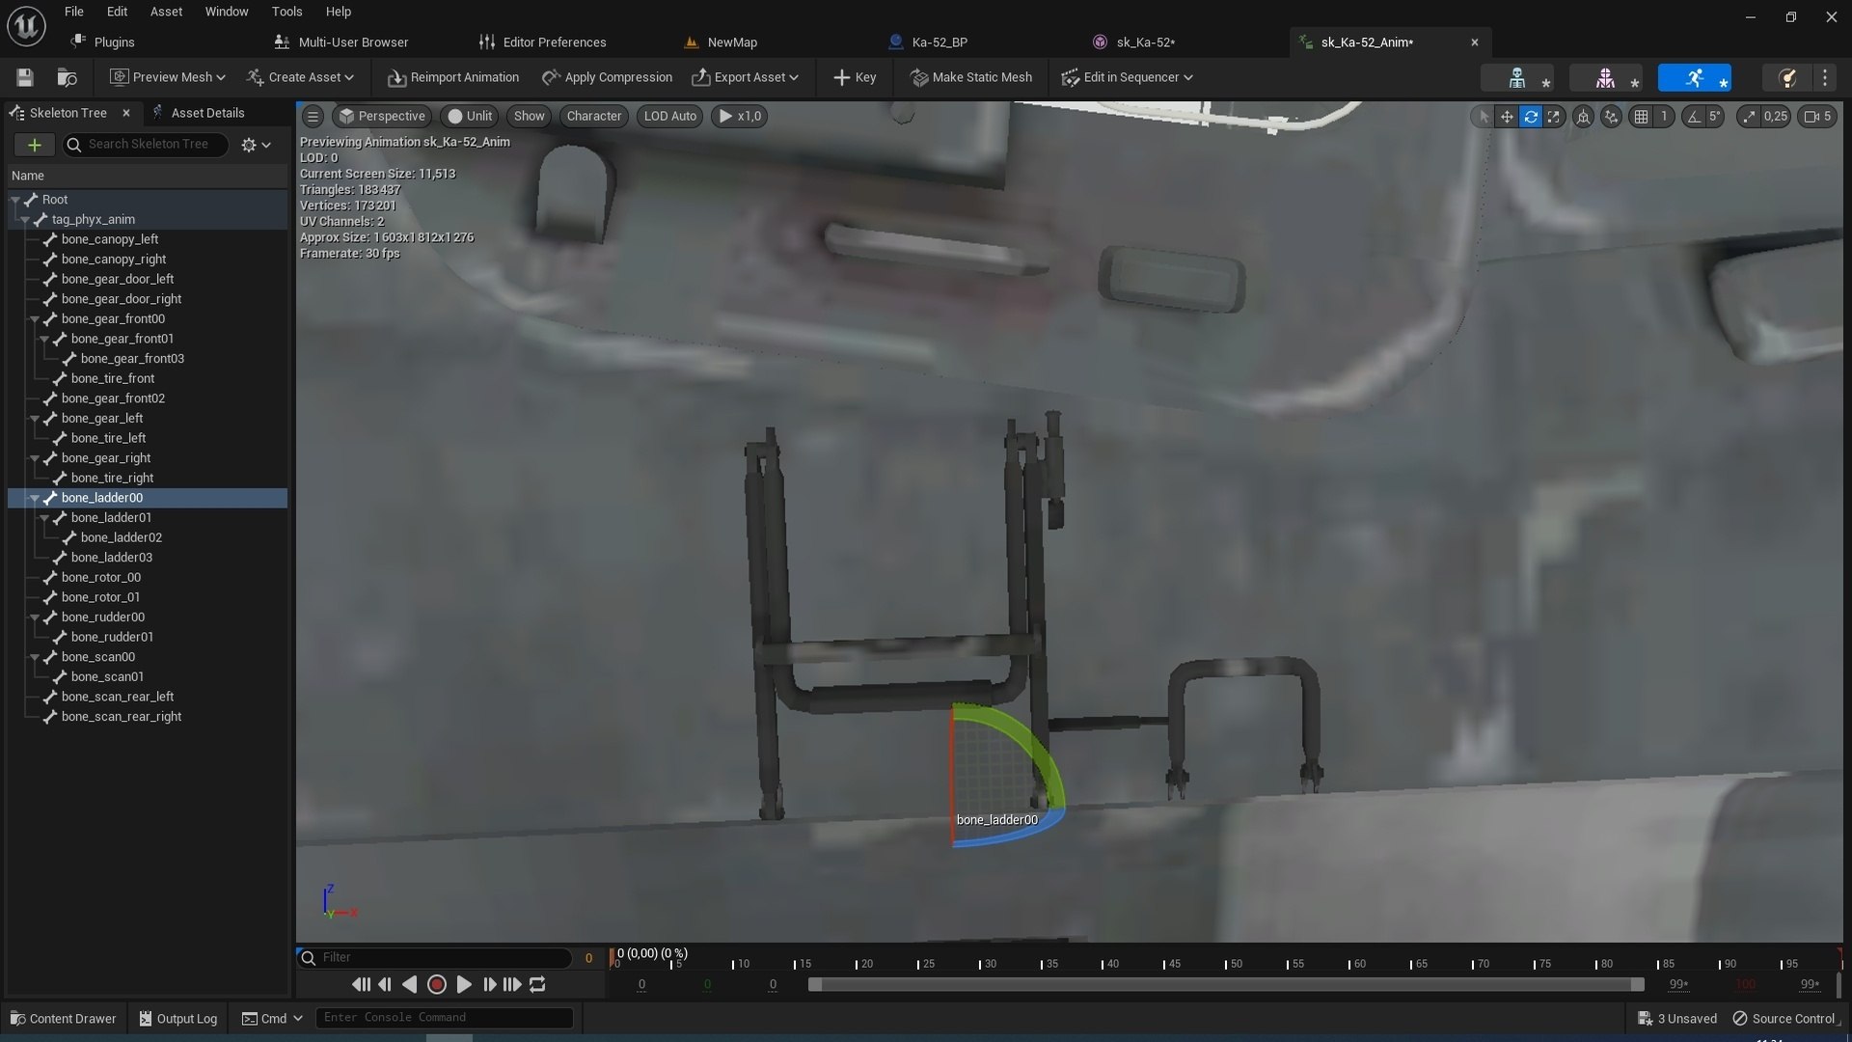1852x1042 pixels.
Task: Switch the transform coordinate space
Action: pos(1583,117)
